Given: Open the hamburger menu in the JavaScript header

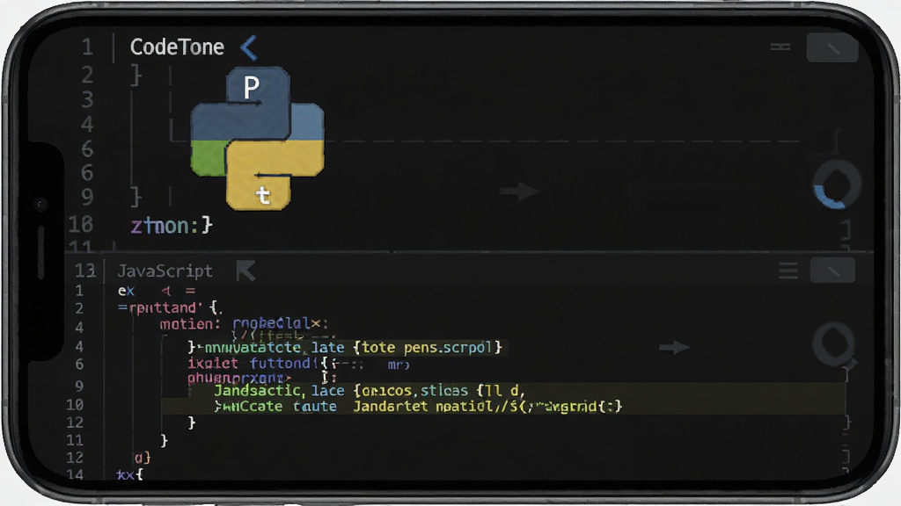Looking at the screenshot, I should (x=788, y=271).
